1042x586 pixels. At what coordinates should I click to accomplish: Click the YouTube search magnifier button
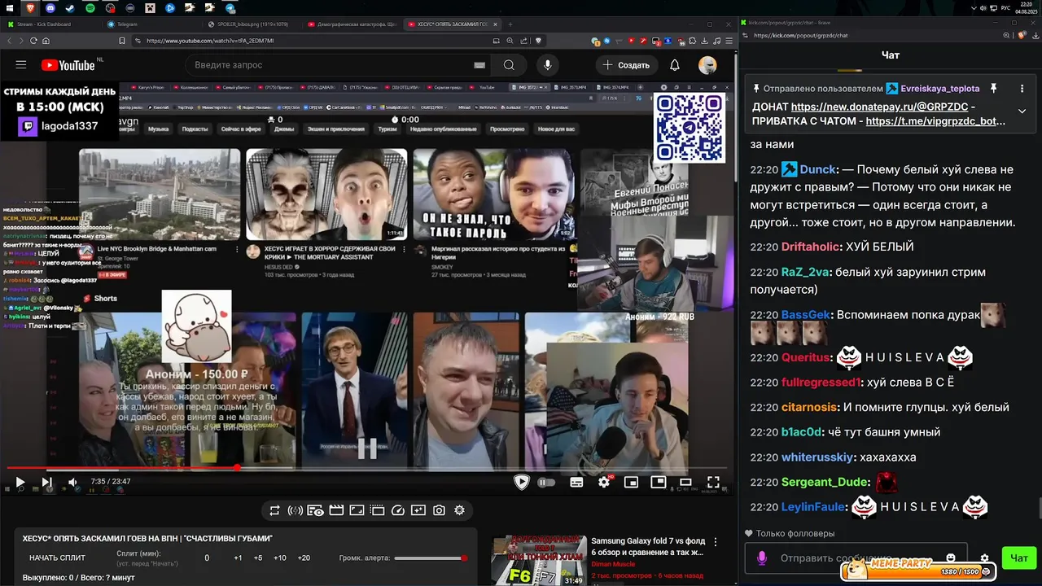509,65
